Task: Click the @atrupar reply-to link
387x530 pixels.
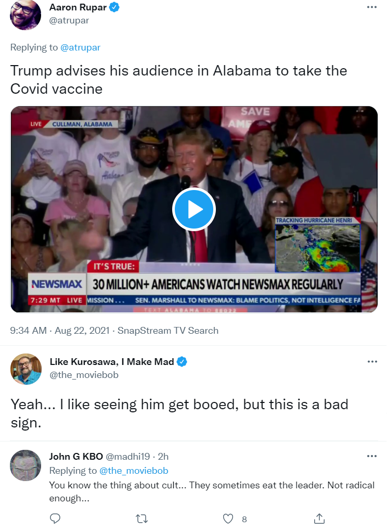Action: [x=81, y=47]
